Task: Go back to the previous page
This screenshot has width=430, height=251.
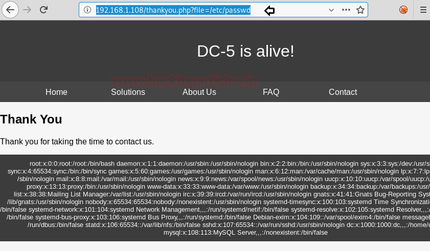Action: [x=10, y=10]
